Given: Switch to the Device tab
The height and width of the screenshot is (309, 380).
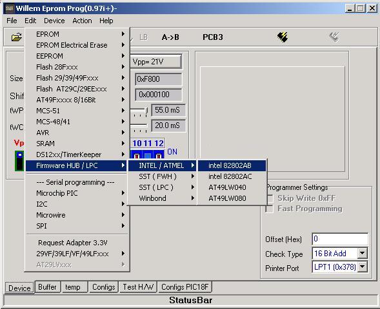Looking at the screenshot, I should [19, 288].
